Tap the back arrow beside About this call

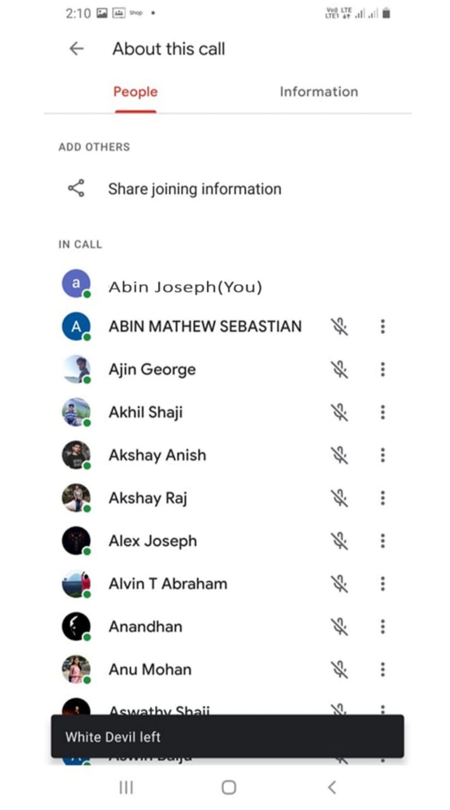(x=77, y=49)
